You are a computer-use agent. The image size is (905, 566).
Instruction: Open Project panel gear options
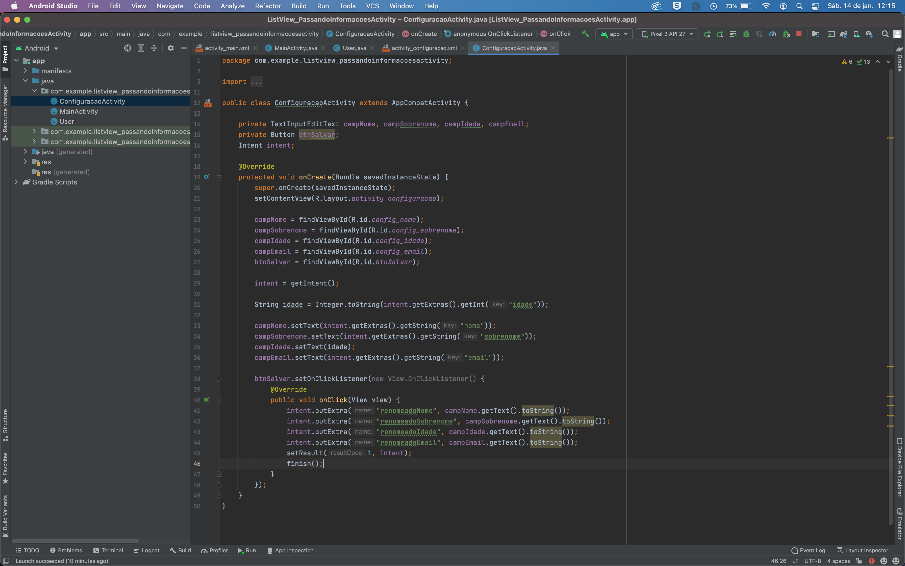pyautogui.click(x=170, y=48)
